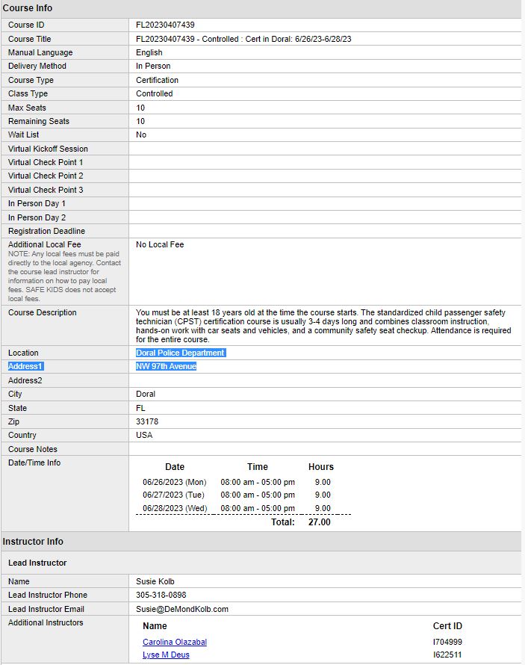Click the highlighted Address1 label
This screenshot has height=665, width=525.
click(26, 366)
